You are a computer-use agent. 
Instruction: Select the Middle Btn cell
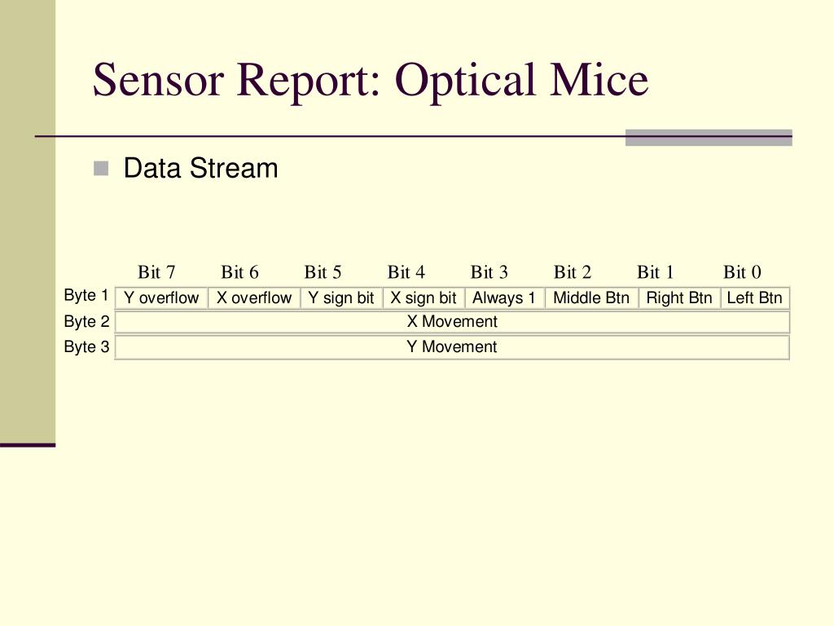(591, 298)
